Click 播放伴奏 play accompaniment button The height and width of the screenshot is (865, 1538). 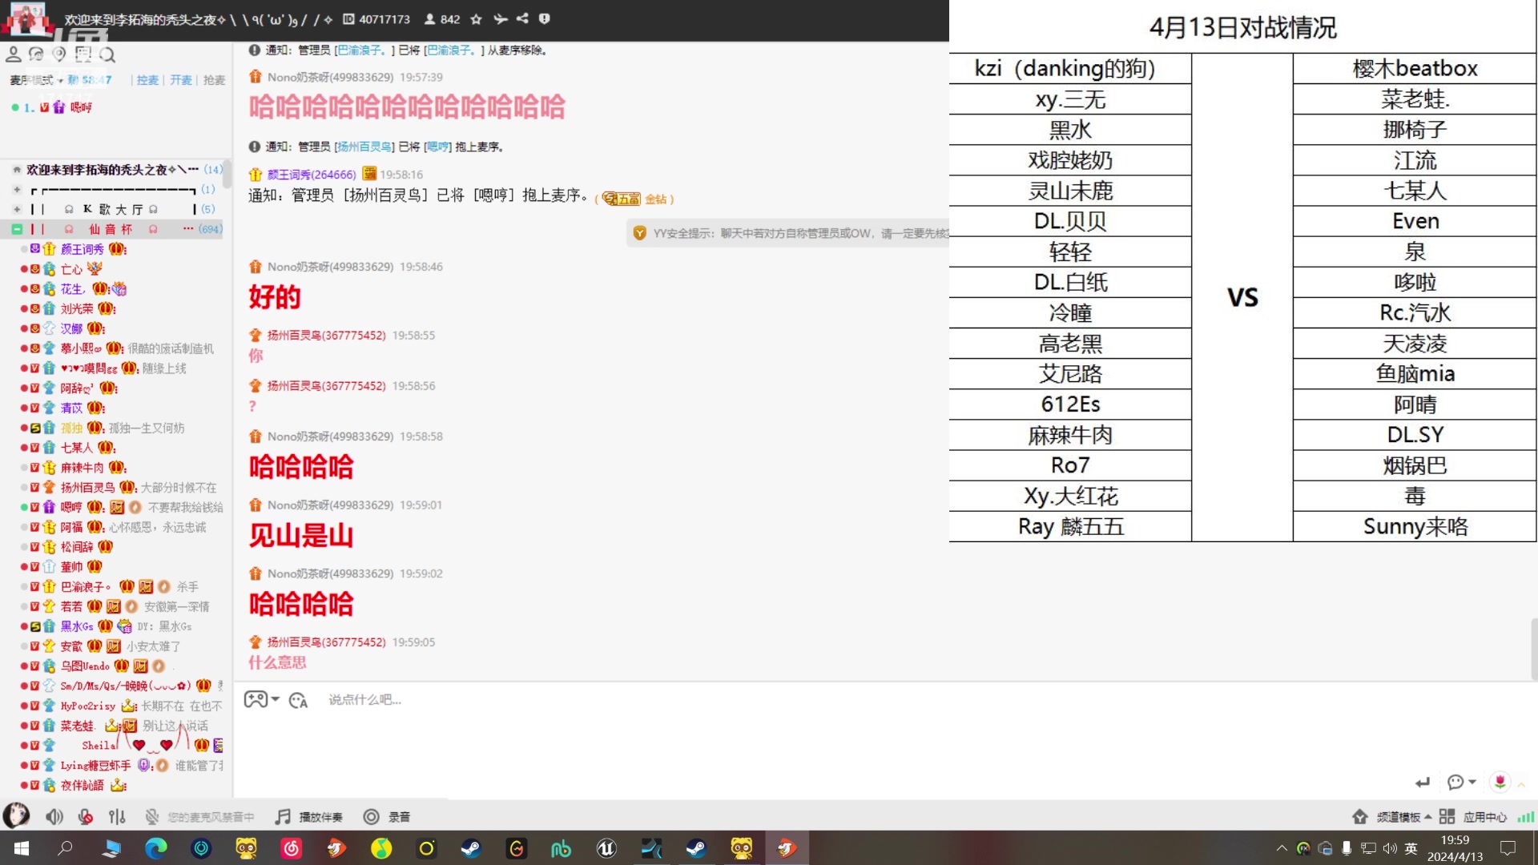click(x=309, y=817)
